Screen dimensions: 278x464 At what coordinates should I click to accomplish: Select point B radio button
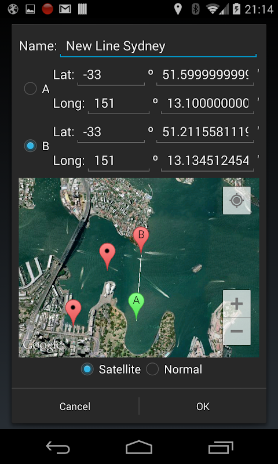click(30, 146)
